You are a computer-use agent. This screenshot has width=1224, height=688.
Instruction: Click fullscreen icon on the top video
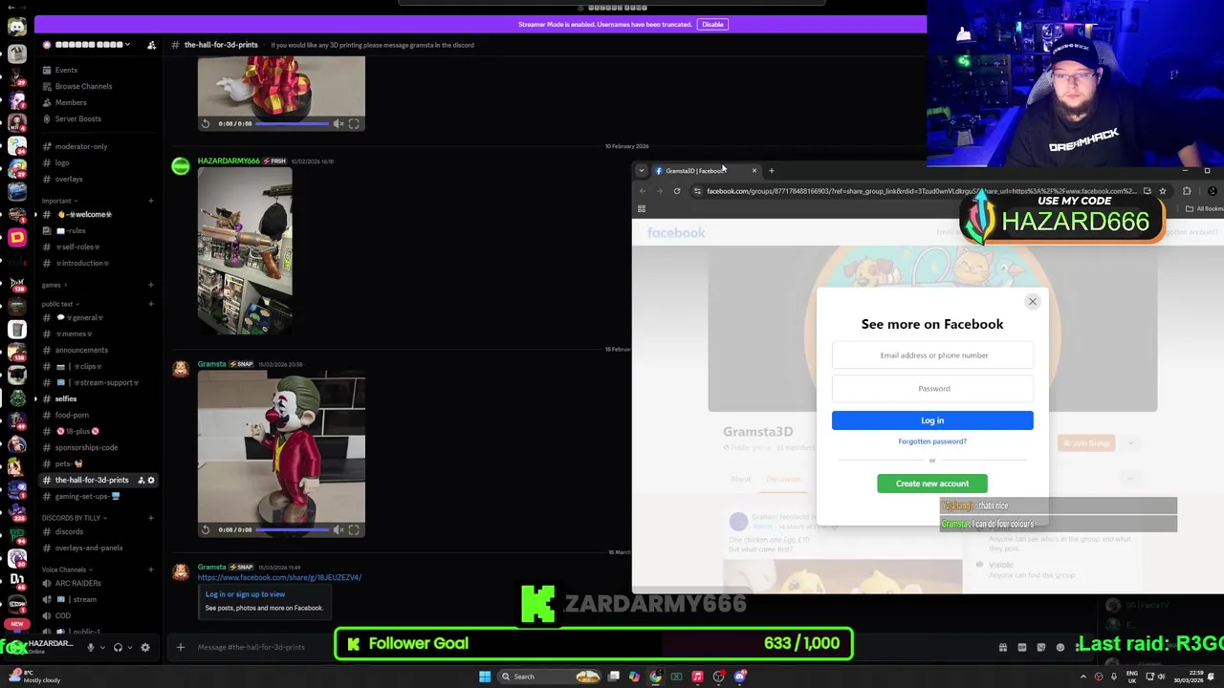354,123
